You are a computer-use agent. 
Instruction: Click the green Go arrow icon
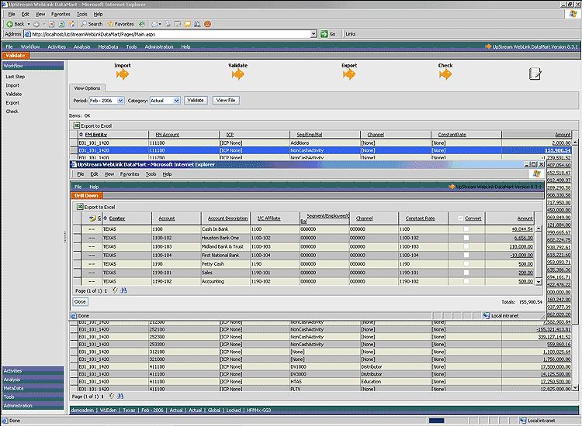tap(324, 34)
